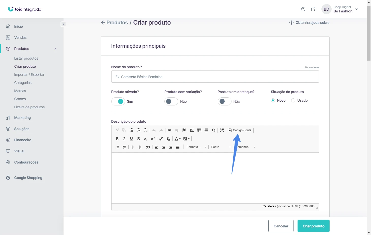Open Listar produtos in sidebar
This screenshot has width=371, height=235.
[26, 58]
